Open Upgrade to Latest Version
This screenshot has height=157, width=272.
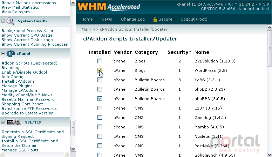[28, 113]
